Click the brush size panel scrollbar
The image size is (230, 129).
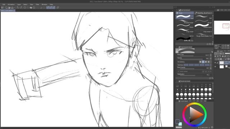(213, 91)
